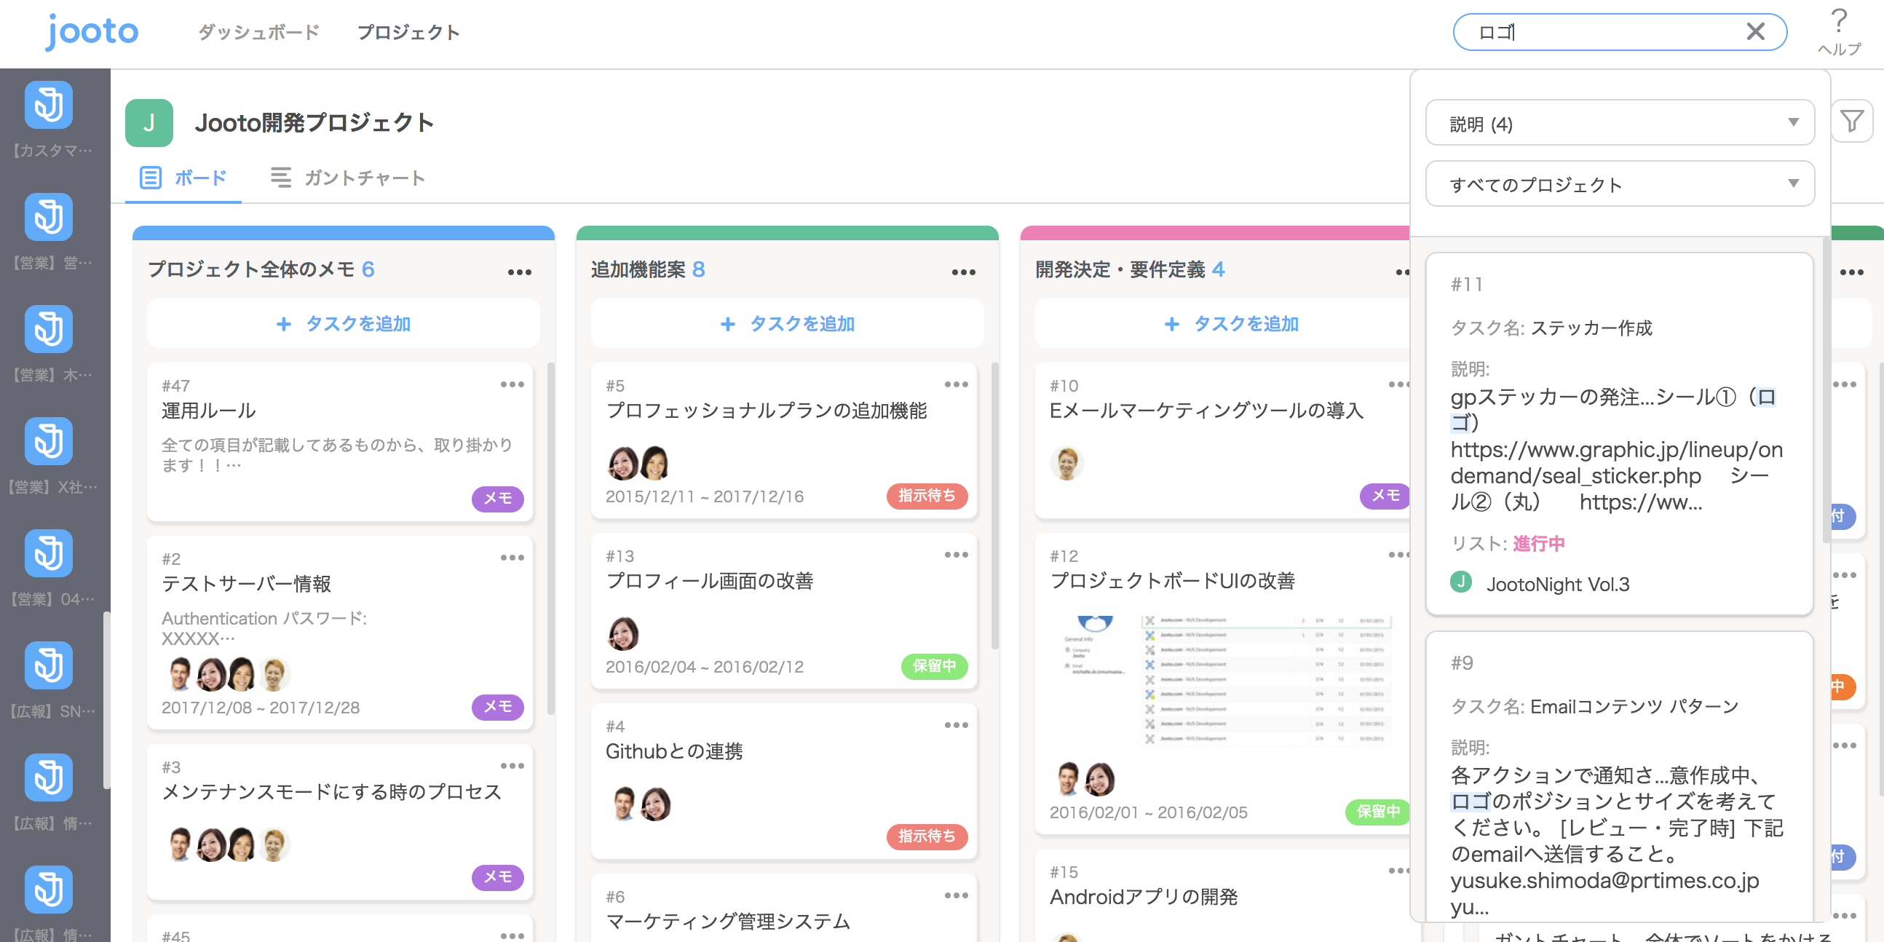The width and height of the screenshot is (1884, 942).
Task: Open the 【営業】営… project icon
Action: click(x=48, y=216)
